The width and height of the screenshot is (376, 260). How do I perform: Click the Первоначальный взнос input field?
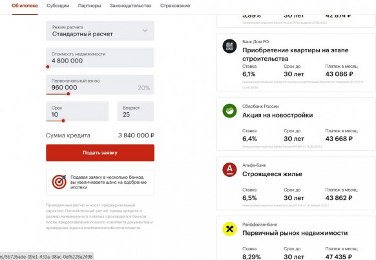pyautogui.click(x=100, y=85)
